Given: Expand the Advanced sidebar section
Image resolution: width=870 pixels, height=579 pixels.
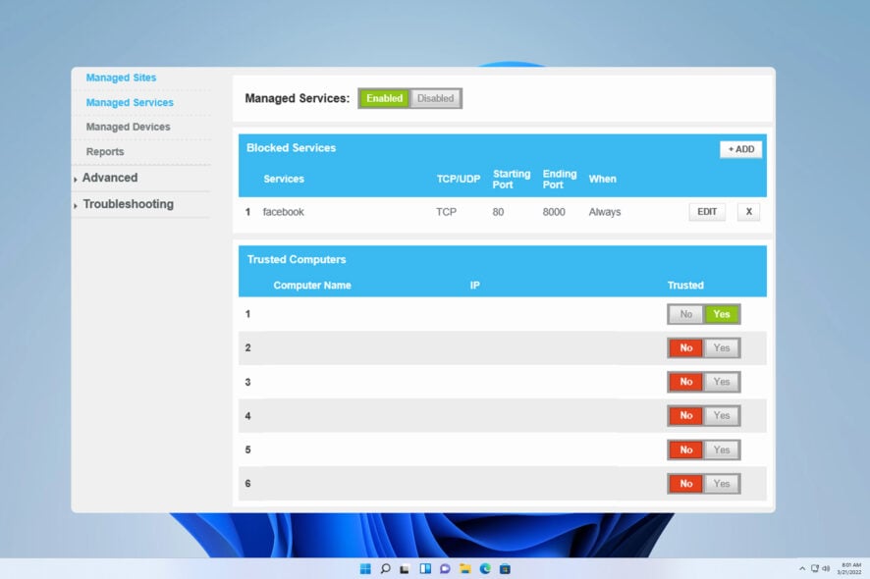Looking at the screenshot, I should click(x=110, y=178).
